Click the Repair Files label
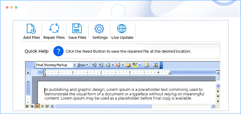This screenshot has height=114, width=241. [54, 38]
